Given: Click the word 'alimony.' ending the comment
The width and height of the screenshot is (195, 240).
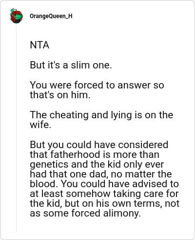Looking at the screenshot, I should pos(122,214).
